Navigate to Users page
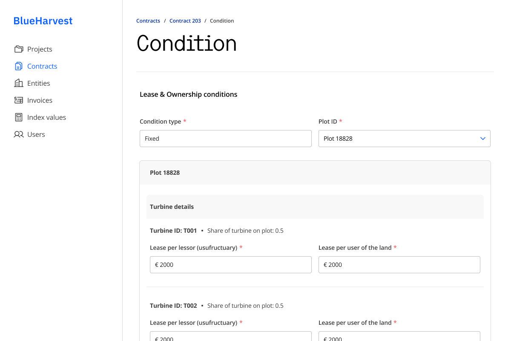The image size is (511, 341). pyautogui.click(x=36, y=134)
